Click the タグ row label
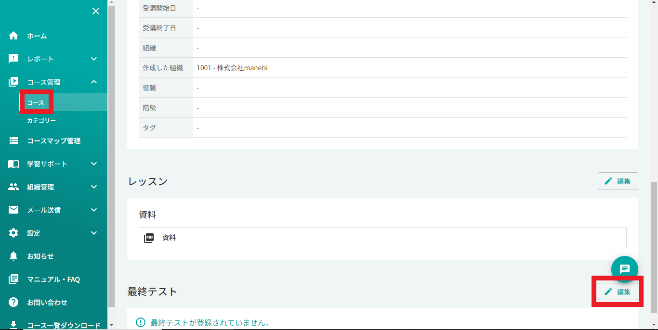 coord(149,128)
